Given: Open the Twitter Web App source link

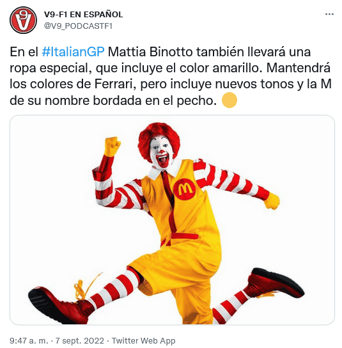Looking at the screenshot, I should click(x=143, y=341).
